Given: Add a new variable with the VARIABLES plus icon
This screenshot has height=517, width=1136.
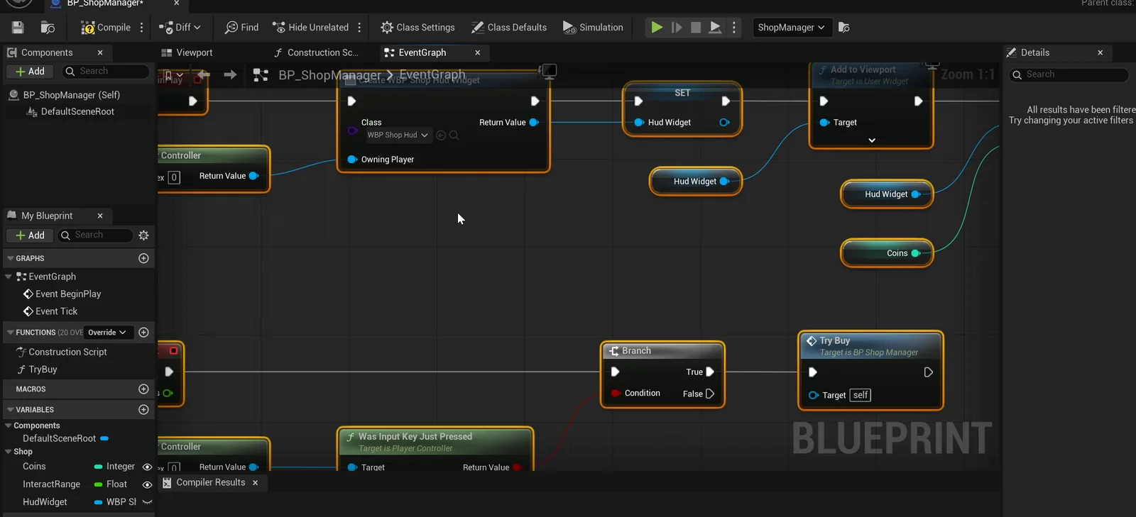Looking at the screenshot, I should tap(143, 410).
